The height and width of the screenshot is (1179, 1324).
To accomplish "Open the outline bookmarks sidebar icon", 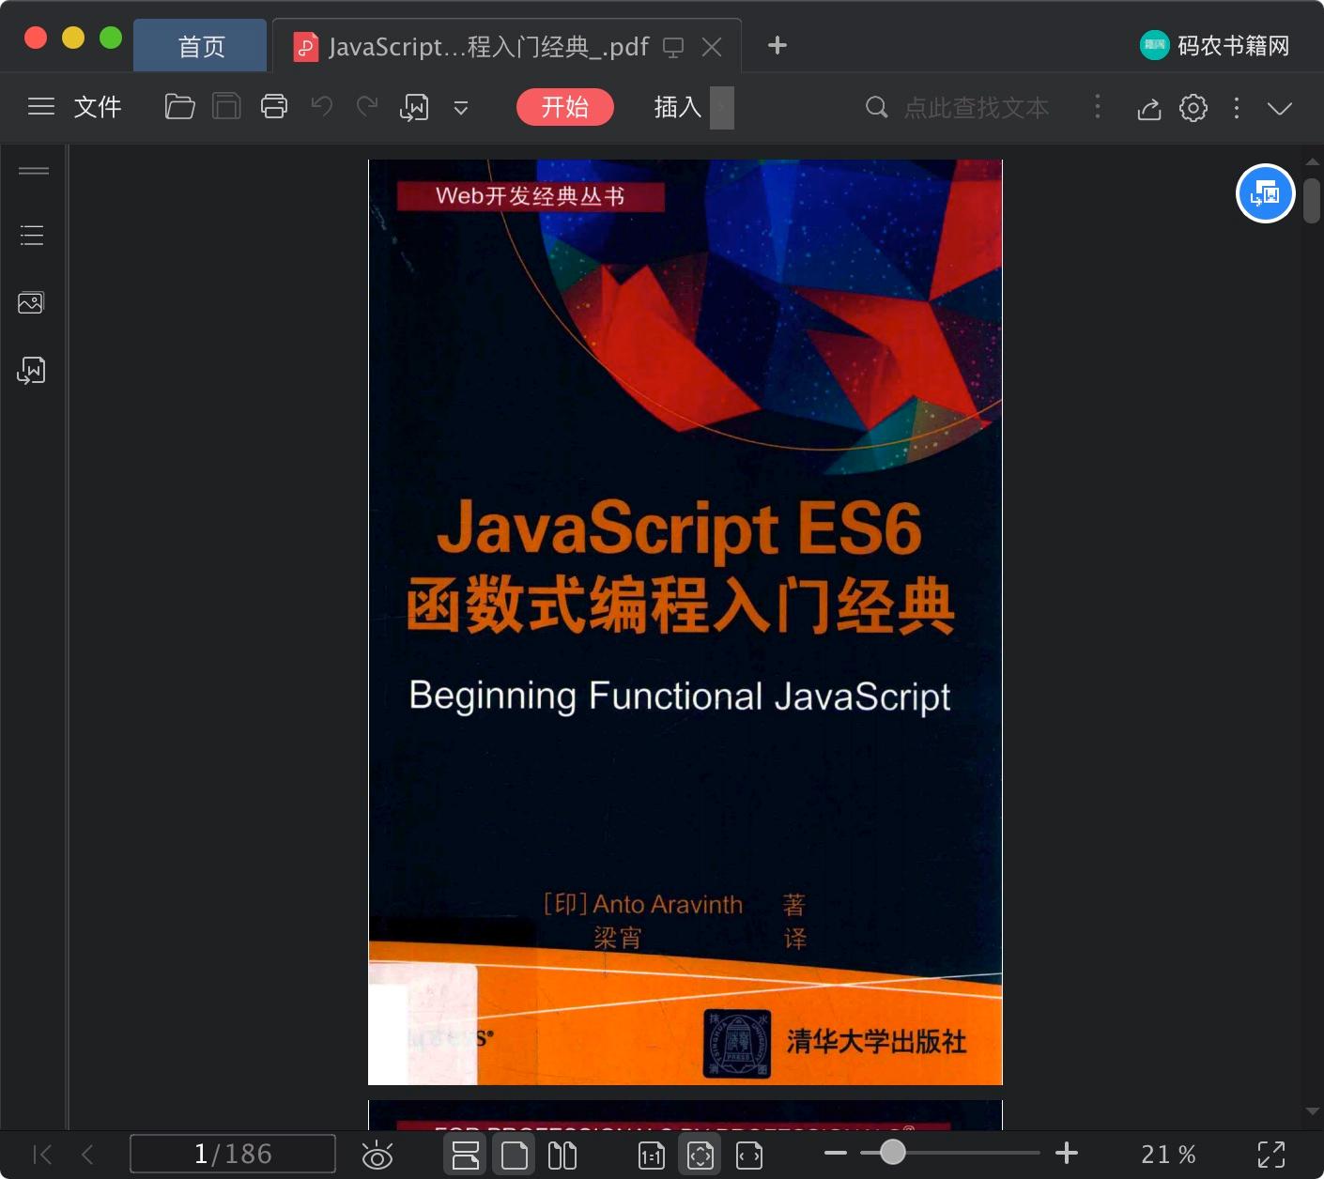I will click(32, 236).
